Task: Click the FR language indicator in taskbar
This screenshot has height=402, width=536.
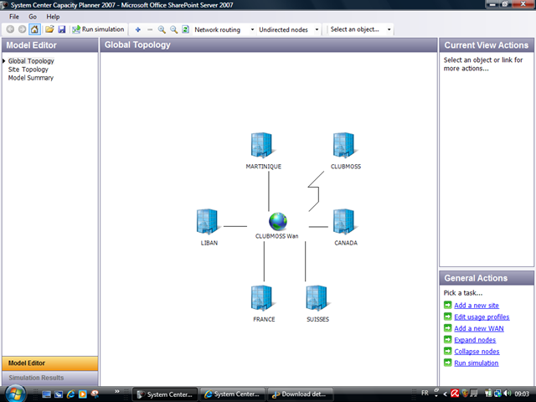Action: [x=425, y=394]
